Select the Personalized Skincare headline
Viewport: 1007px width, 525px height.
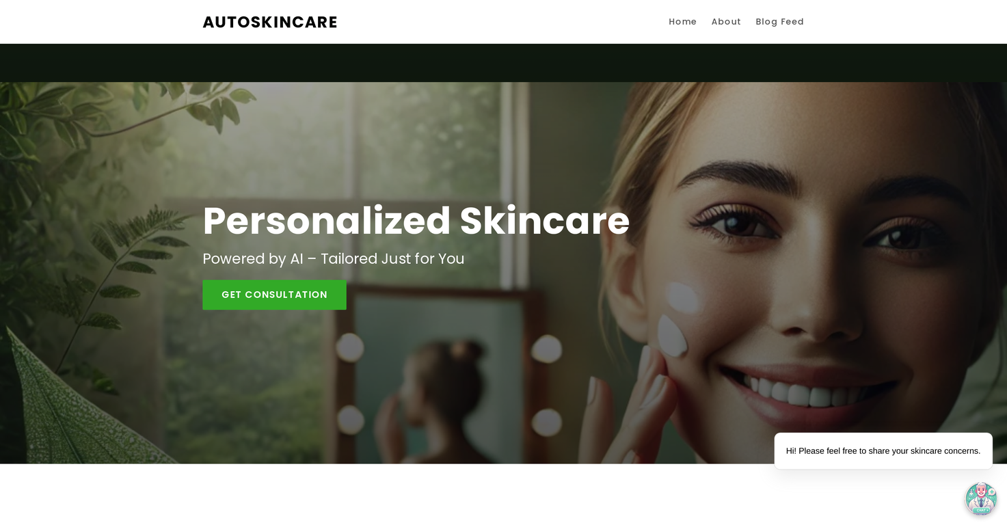click(x=416, y=221)
